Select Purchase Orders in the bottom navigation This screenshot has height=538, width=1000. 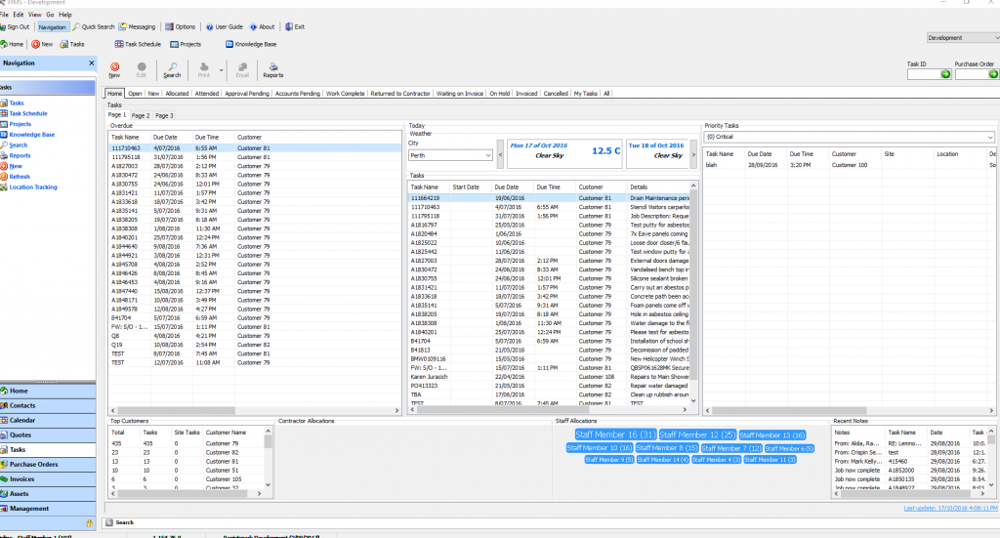click(34, 464)
